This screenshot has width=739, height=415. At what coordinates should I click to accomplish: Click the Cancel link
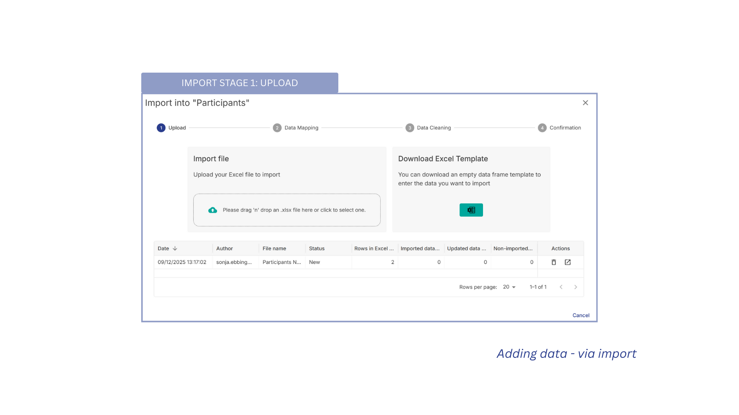(x=580, y=315)
